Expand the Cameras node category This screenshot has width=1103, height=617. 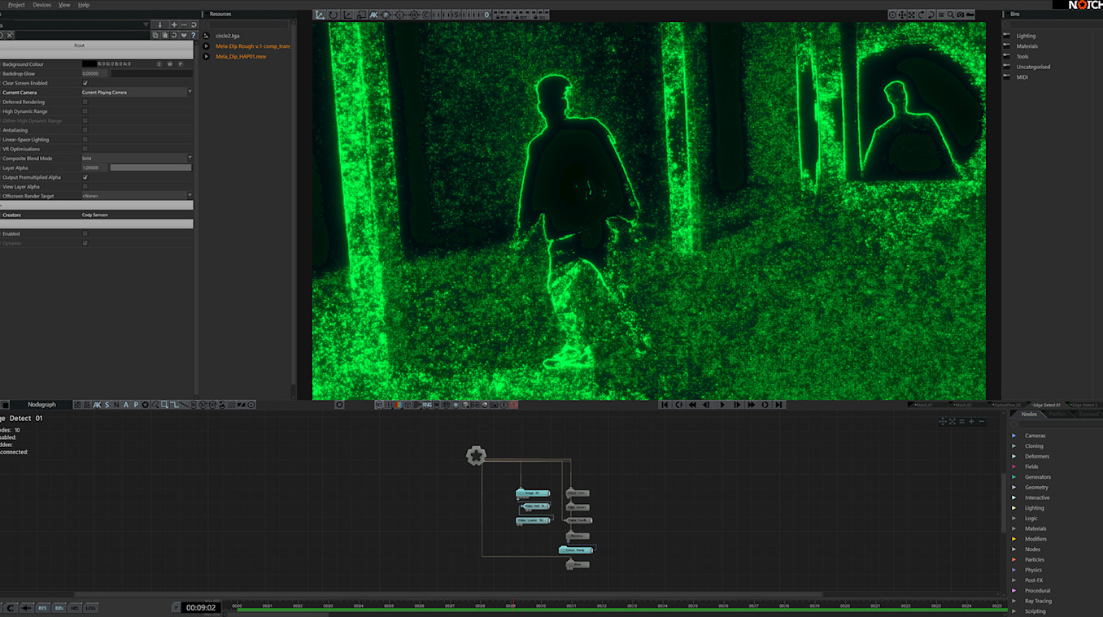pyautogui.click(x=1014, y=436)
